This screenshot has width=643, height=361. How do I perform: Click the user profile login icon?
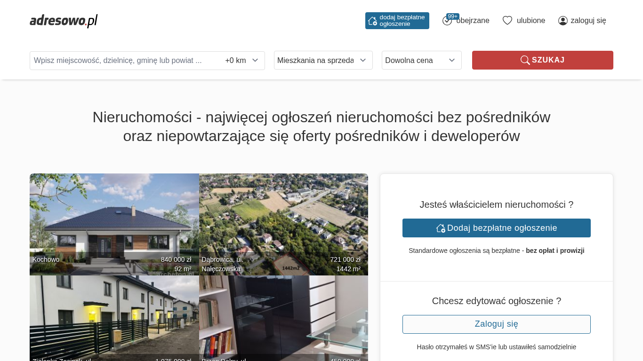563,21
